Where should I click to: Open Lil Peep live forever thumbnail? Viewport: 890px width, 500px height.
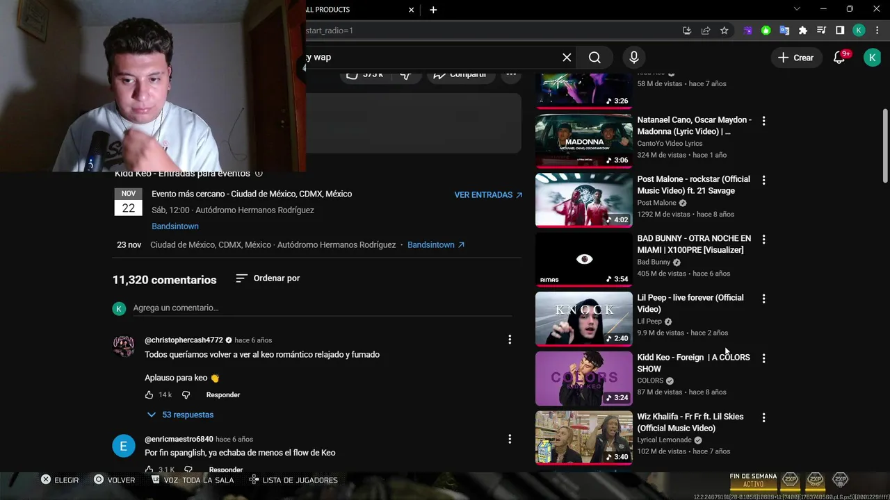click(x=583, y=319)
